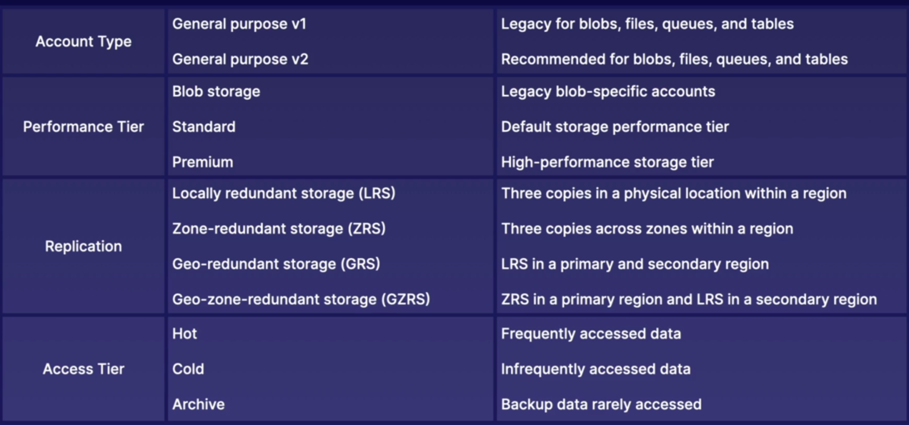Viewport: 909px width, 425px height.
Task: Click the Account Type category cell
Action: 83,42
